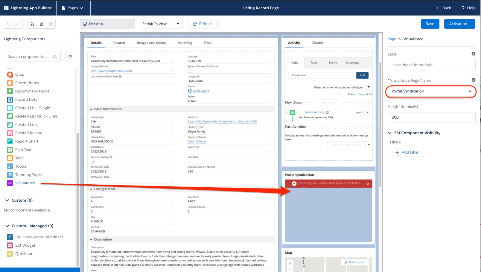Collapse the Description section
Image resolution: width=481 pixels, height=272 pixels.
[91, 239]
